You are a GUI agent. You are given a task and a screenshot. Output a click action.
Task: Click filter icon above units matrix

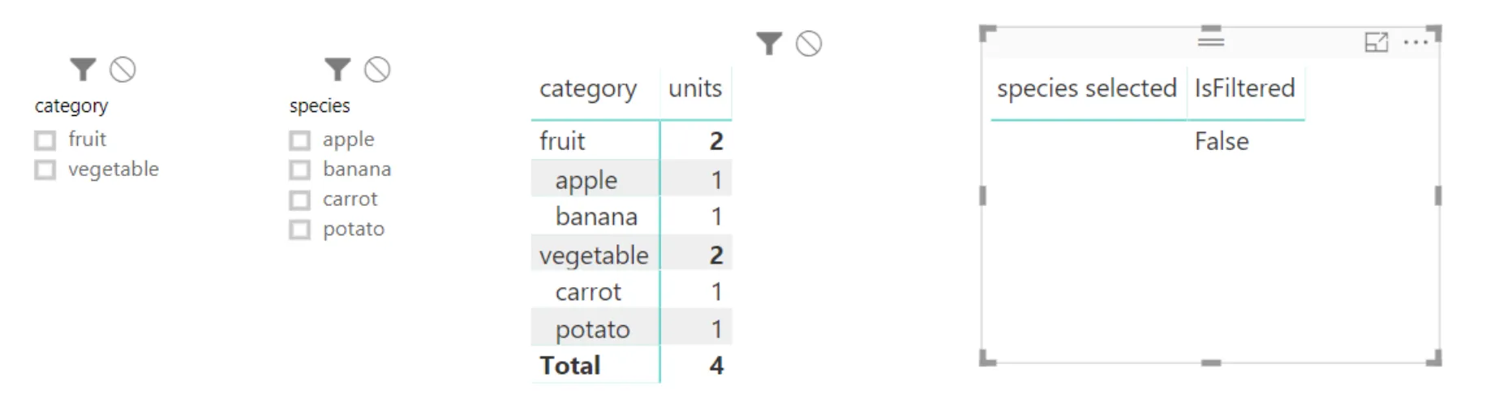(769, 43)
